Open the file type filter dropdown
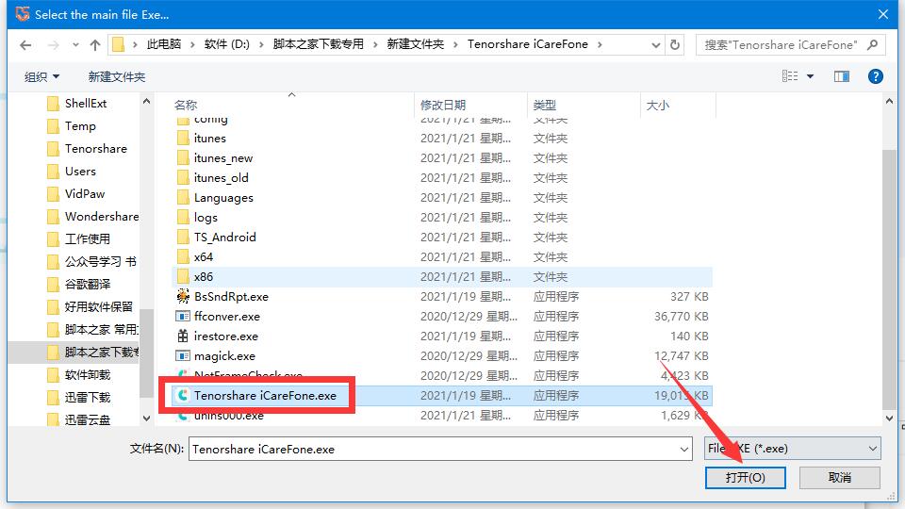Viewport: 905px width, 509px height. pyautogui.click(x=793, y=449)
